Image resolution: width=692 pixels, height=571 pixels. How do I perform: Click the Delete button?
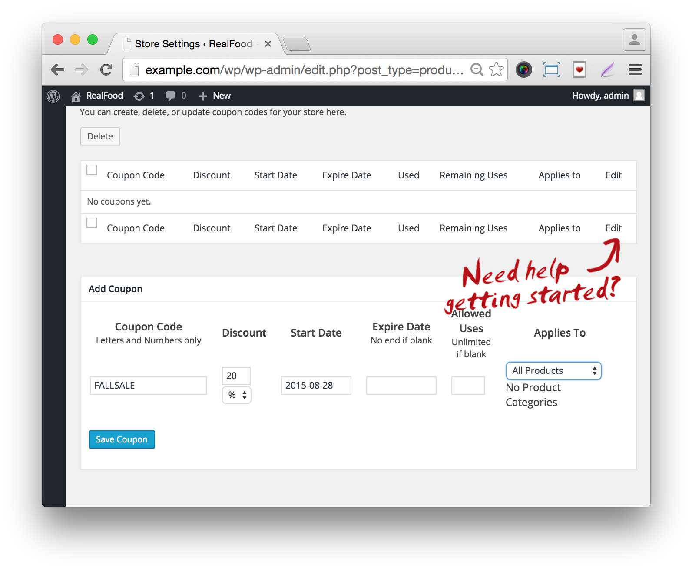pos(100,136)
